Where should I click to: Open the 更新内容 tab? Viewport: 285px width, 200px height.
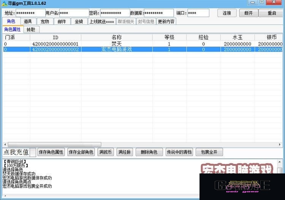[166, 21]
